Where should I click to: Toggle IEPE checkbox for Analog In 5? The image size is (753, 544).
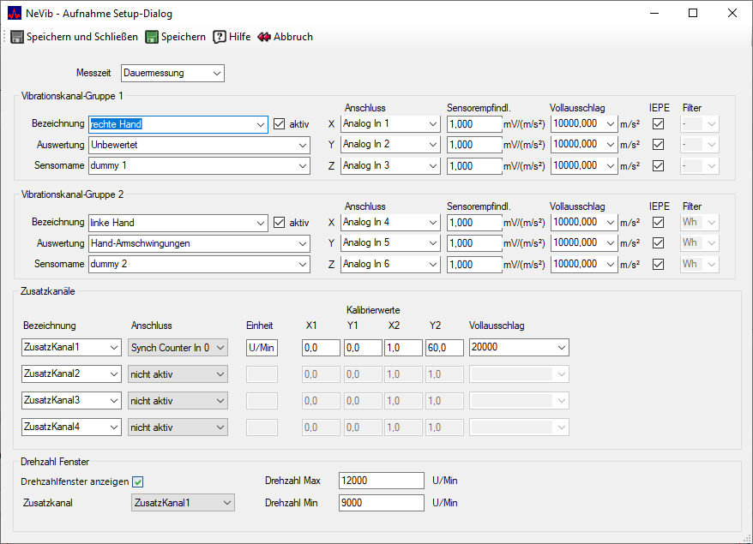click(658, 243)
